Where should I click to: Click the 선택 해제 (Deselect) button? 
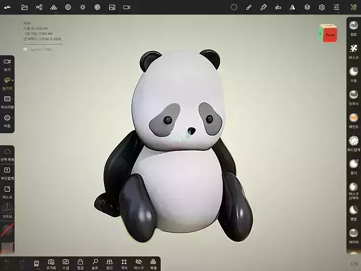point(7,155)
